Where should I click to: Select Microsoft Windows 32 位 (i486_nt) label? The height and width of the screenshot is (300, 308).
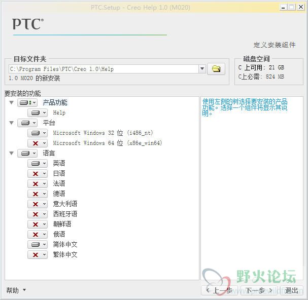point(103,133)
